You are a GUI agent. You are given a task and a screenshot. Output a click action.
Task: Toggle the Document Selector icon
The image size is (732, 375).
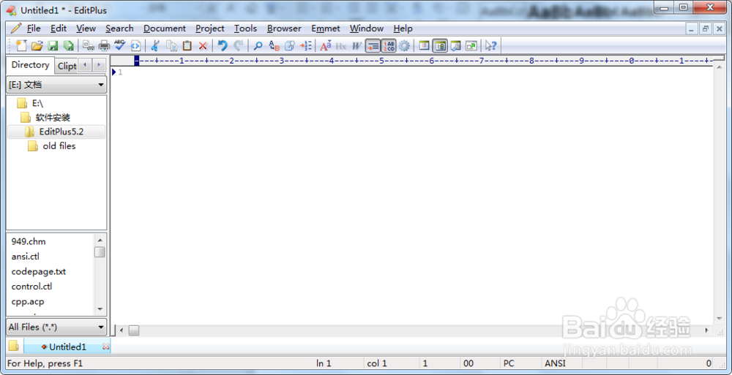click(x=471, y=46)
